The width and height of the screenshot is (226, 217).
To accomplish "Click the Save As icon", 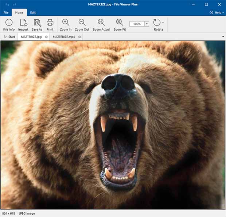I will pos(37,25).
